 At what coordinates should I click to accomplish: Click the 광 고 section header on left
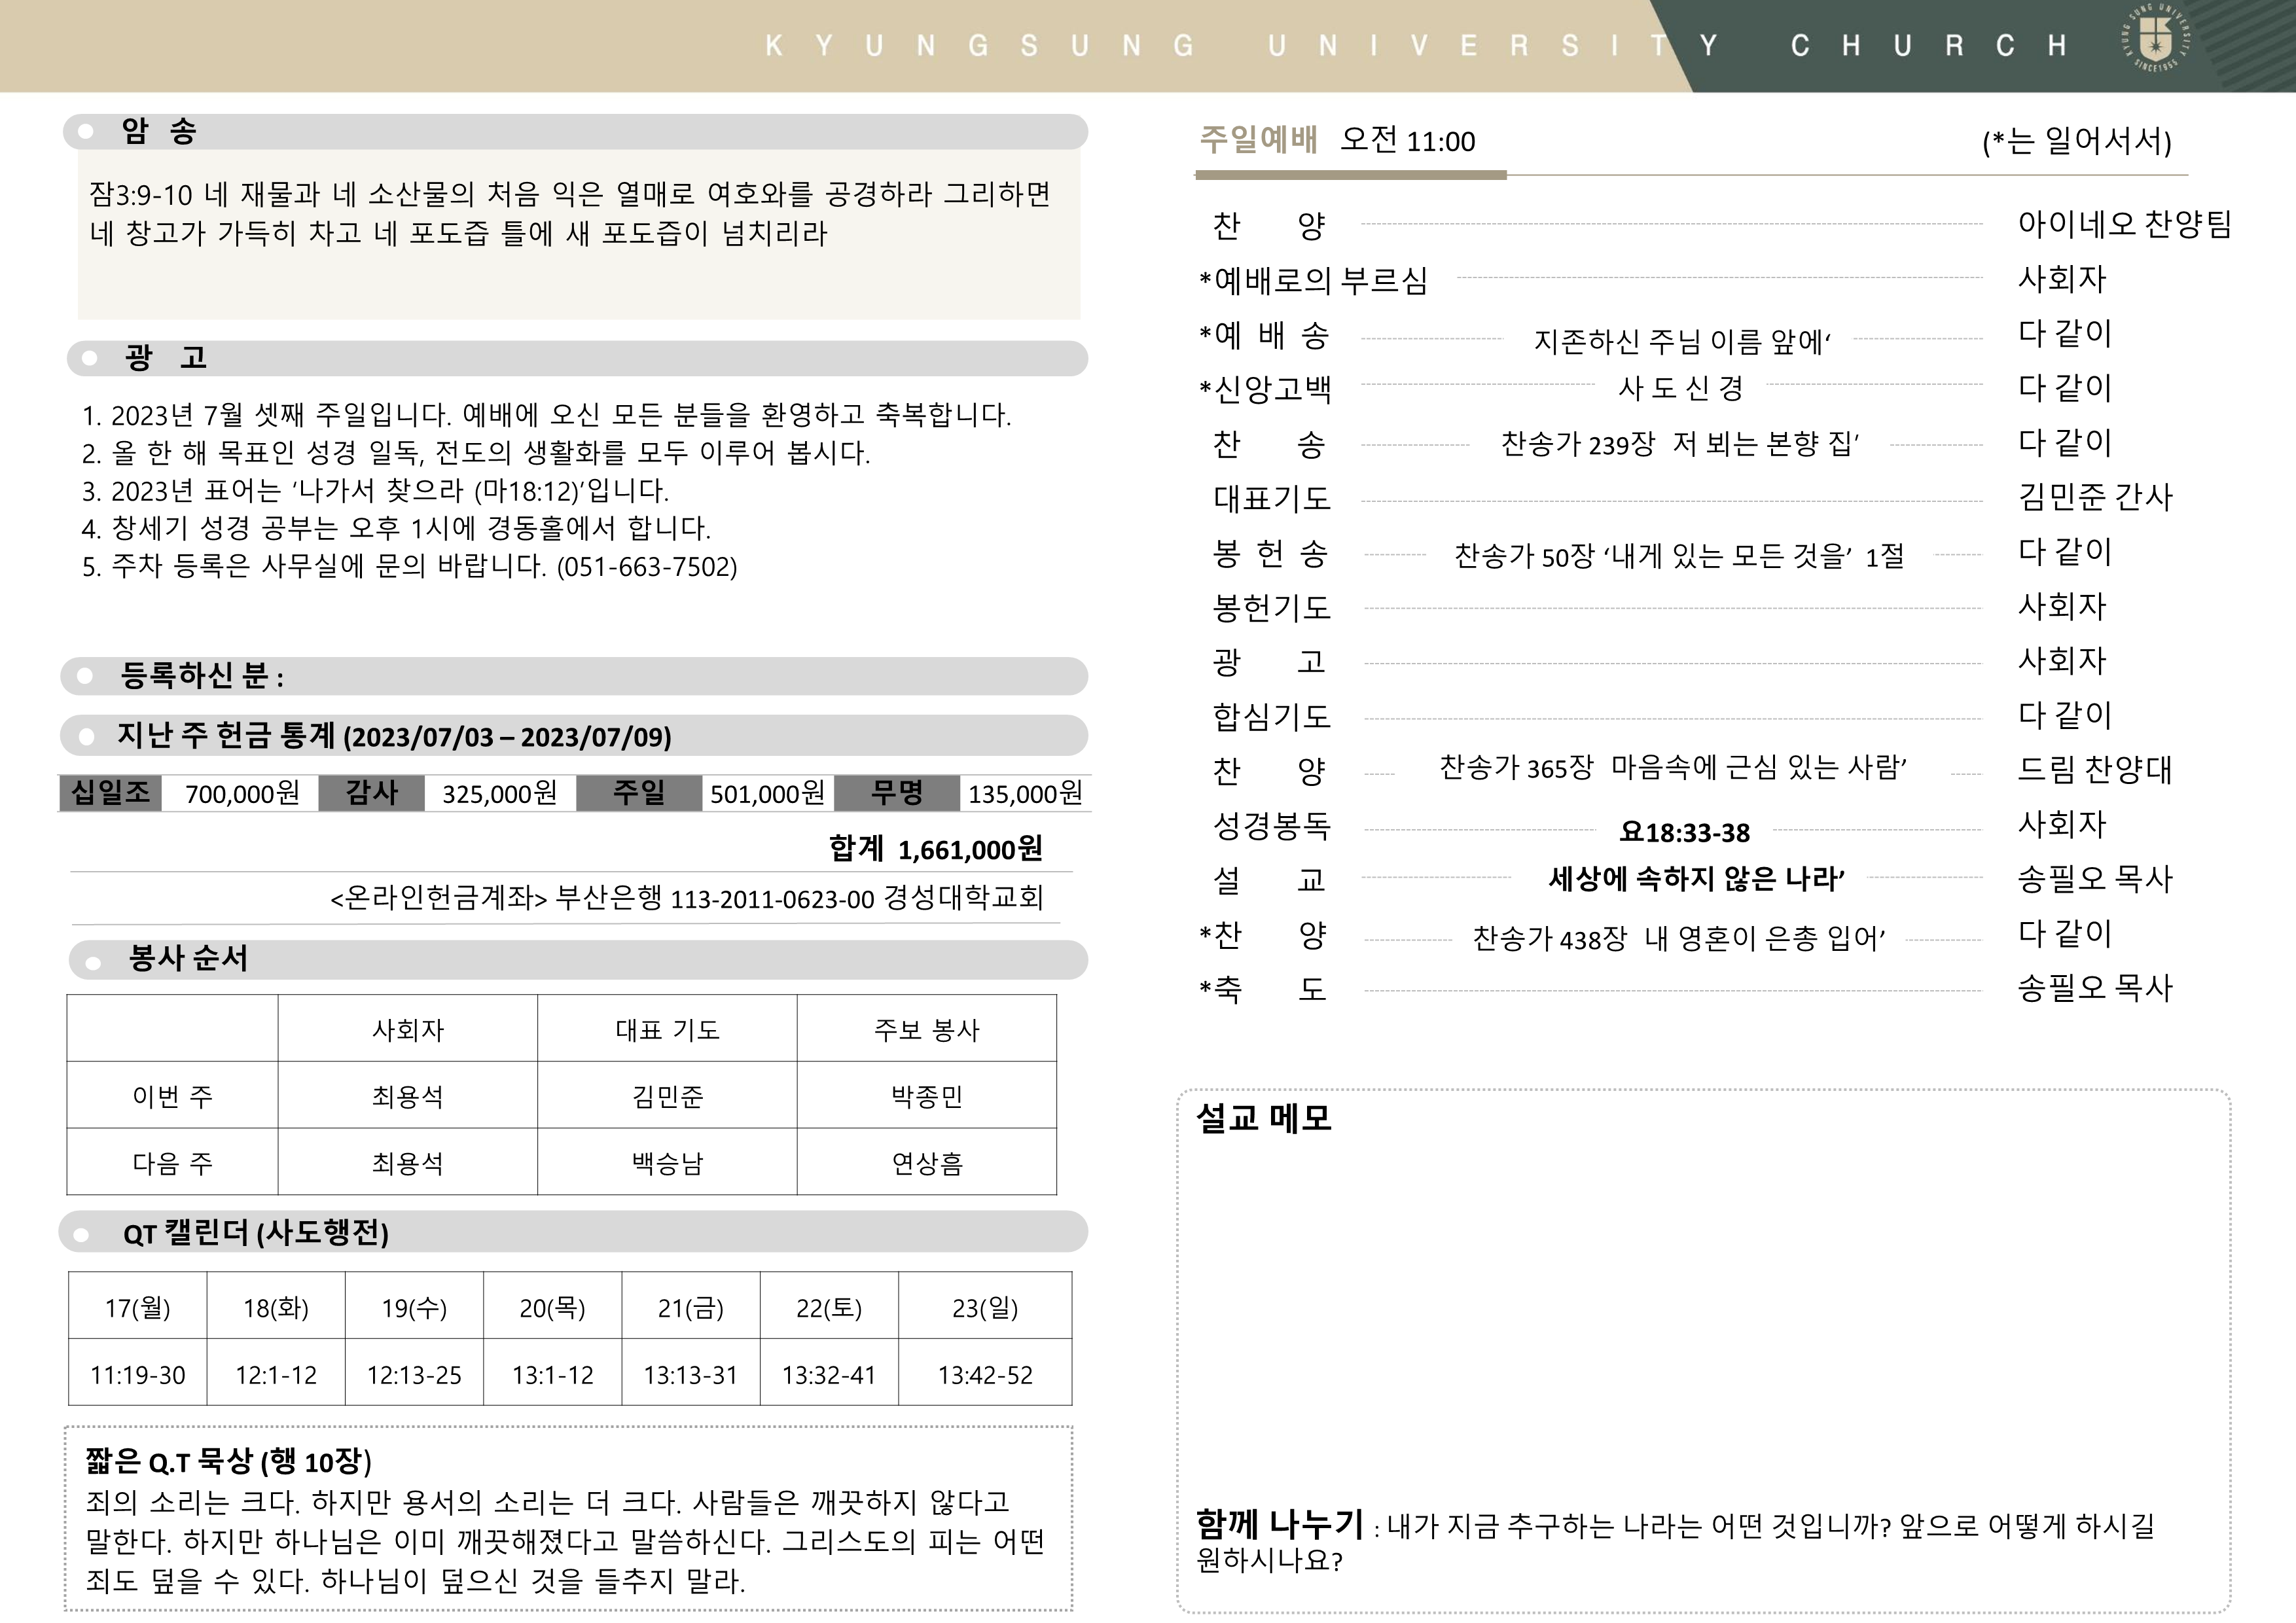tap(577, 358)
